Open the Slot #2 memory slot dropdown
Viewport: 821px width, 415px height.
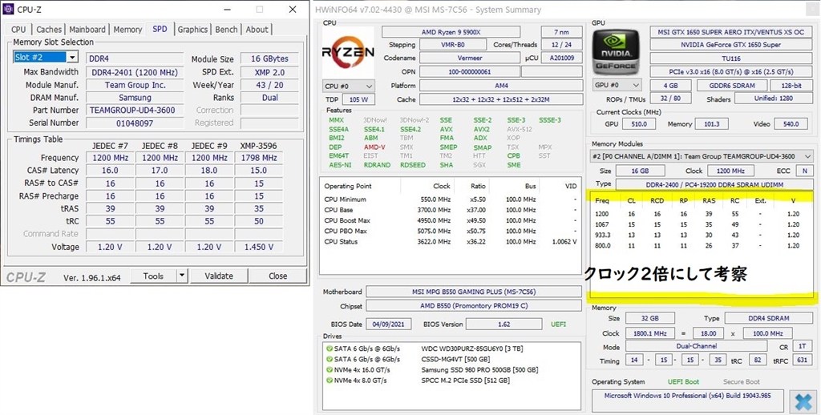click(72, 58)
